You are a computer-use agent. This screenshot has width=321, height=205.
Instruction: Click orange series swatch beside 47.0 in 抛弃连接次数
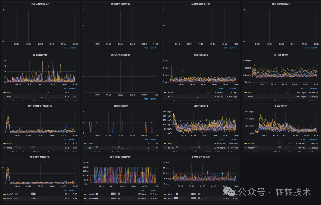tap(4, 97)
